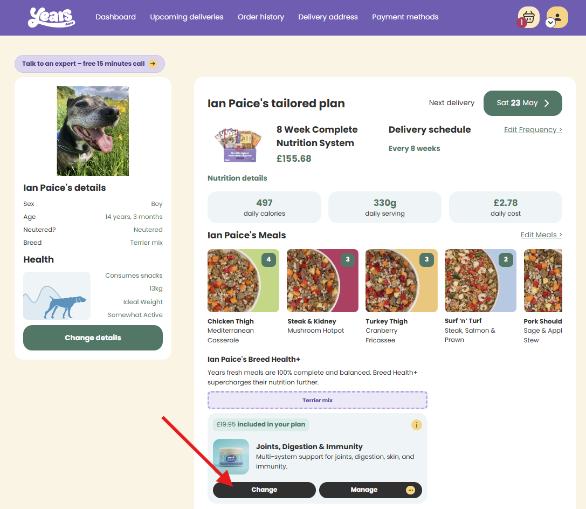Viewport: 586px width, 509px height.
Task: Expand the Sat 23 May next delivery button
Action: click(522, 103)
